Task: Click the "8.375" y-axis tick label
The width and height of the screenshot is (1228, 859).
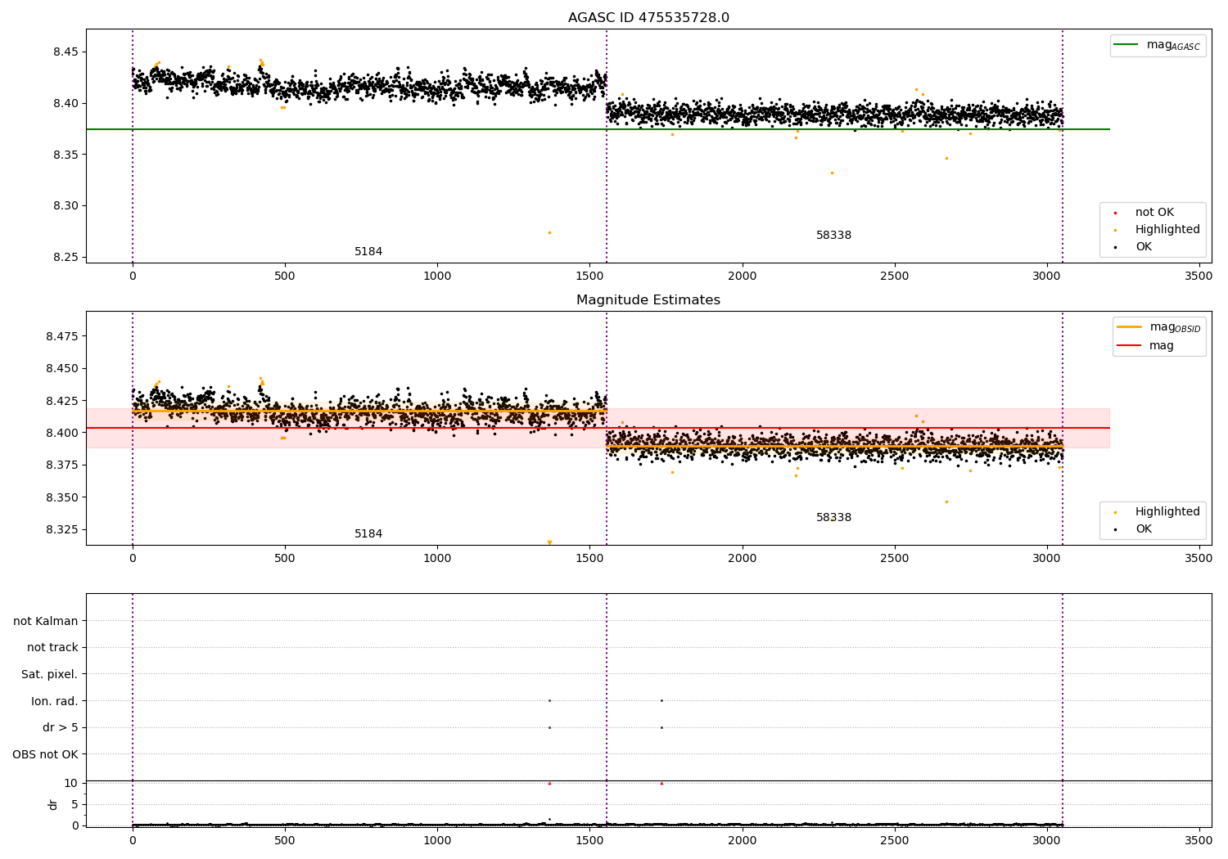Action: click(x=62, y=465)
